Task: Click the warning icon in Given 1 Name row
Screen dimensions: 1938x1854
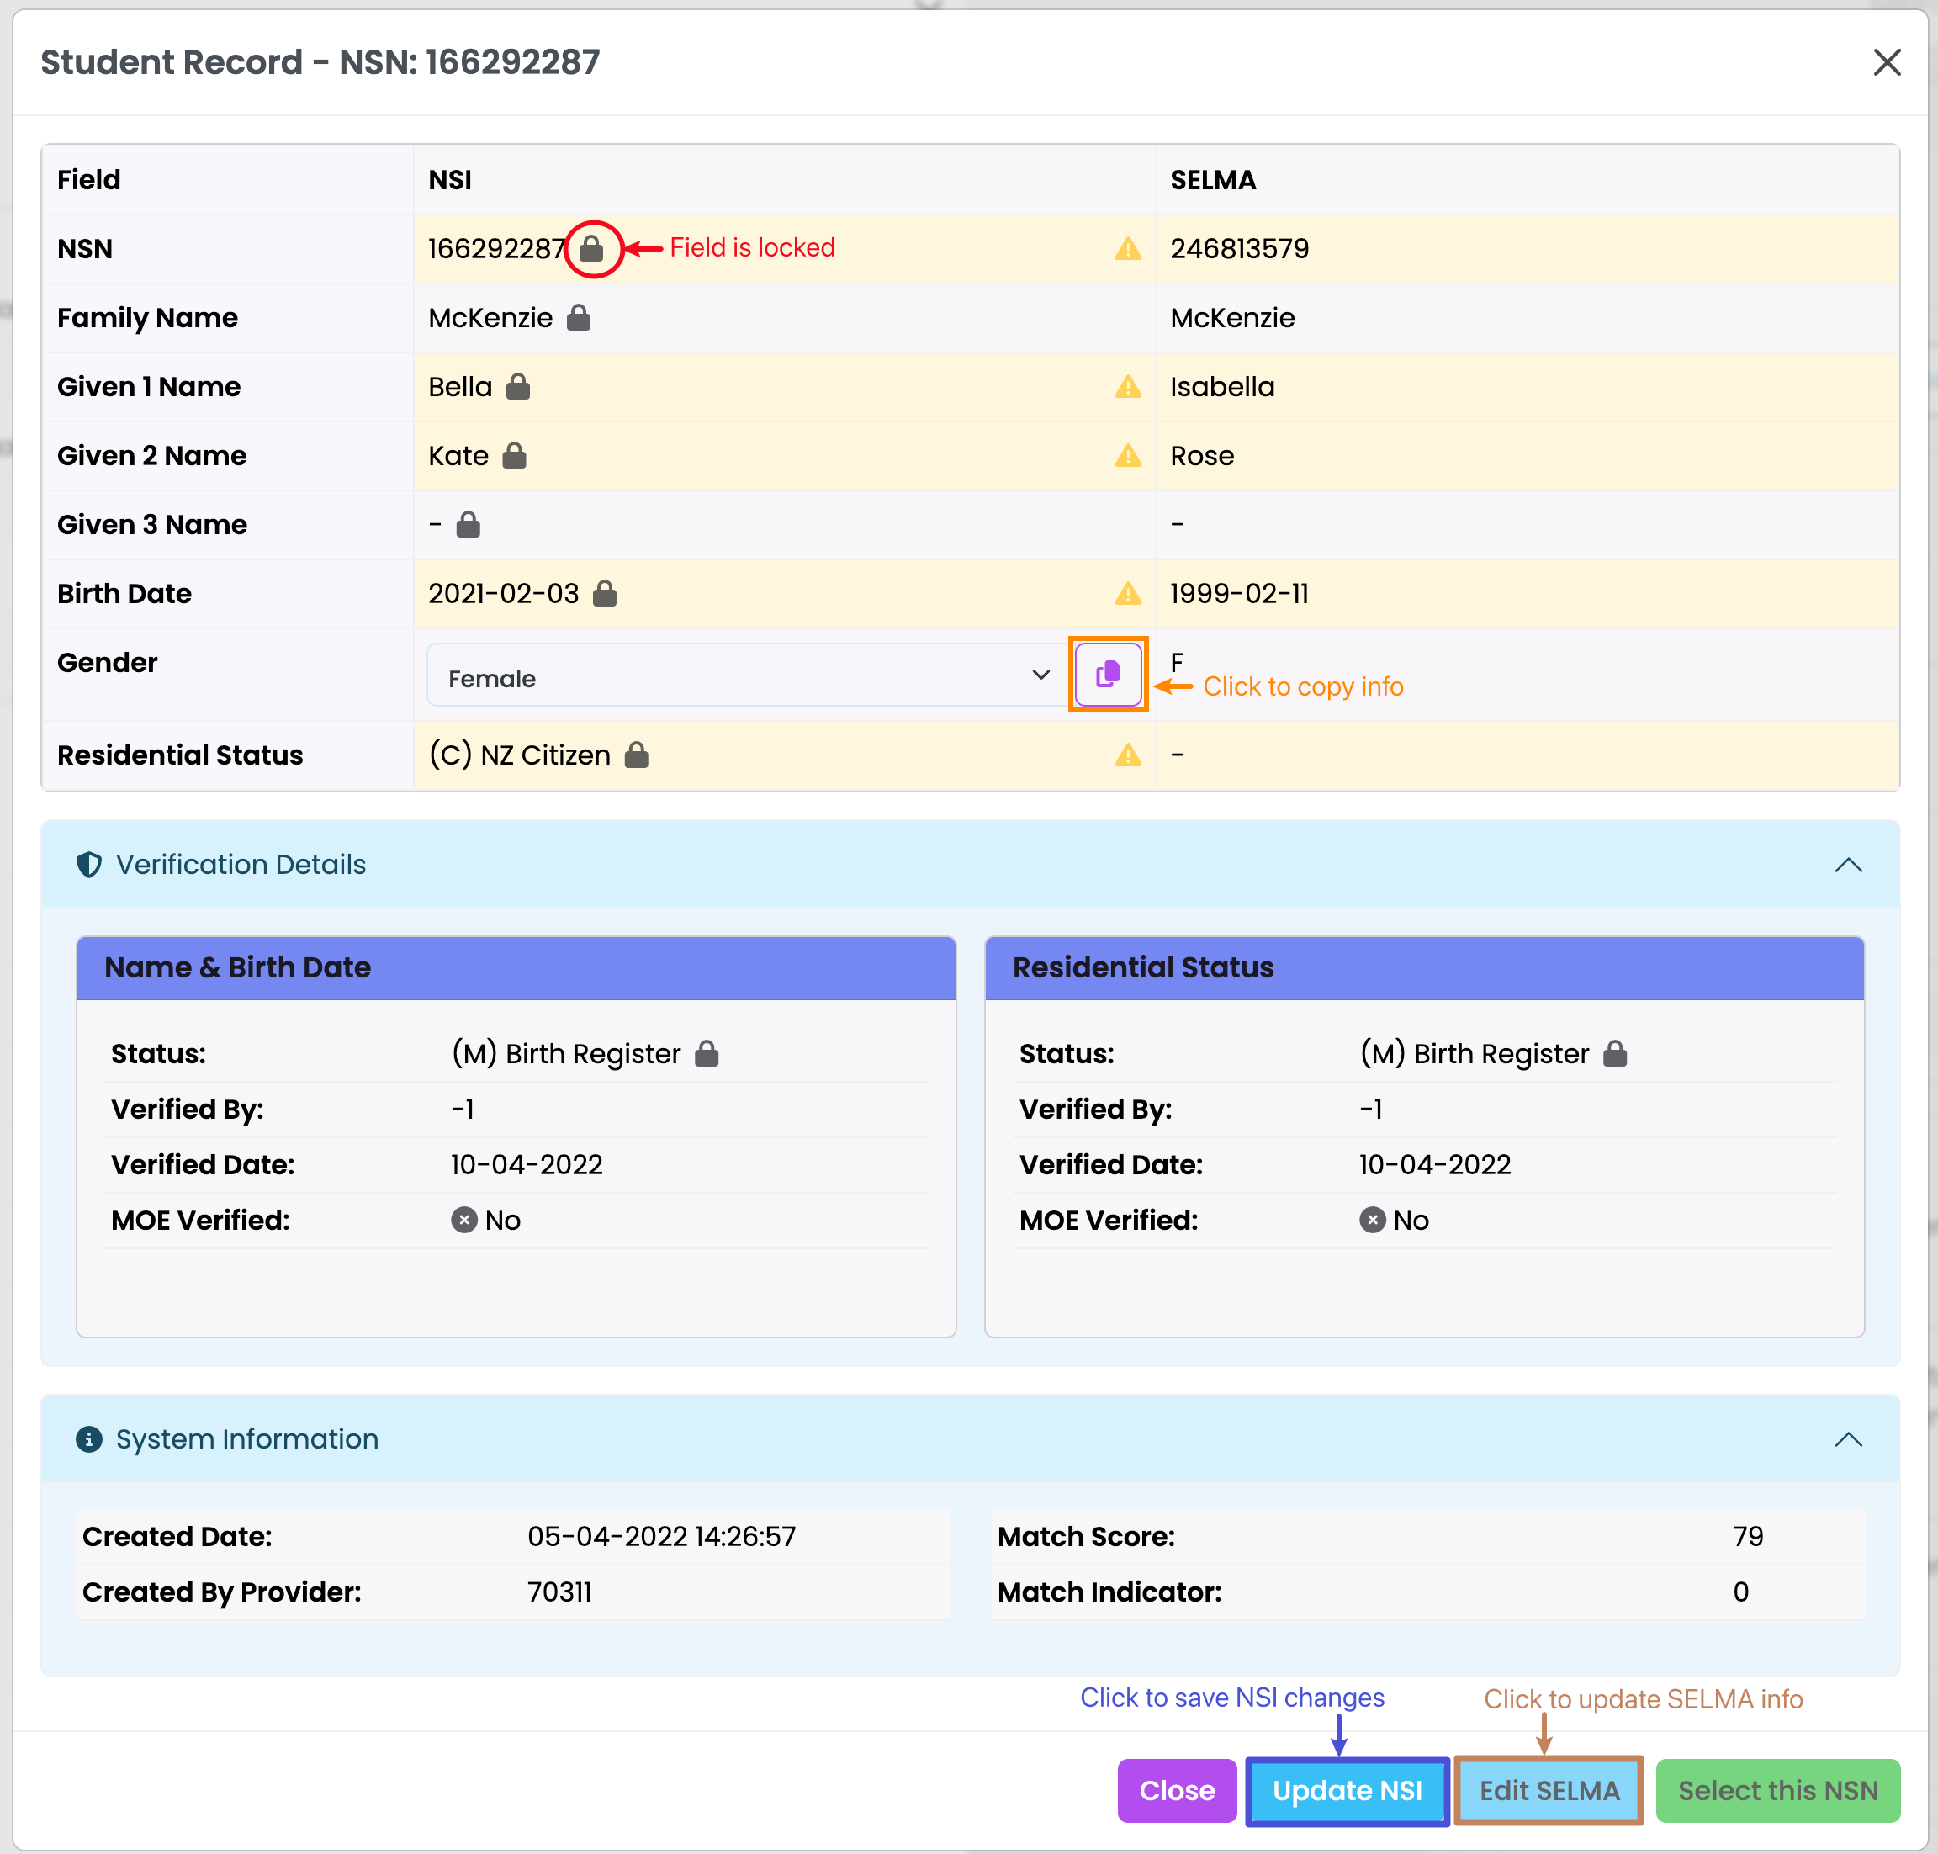Action: (1128, 386)
